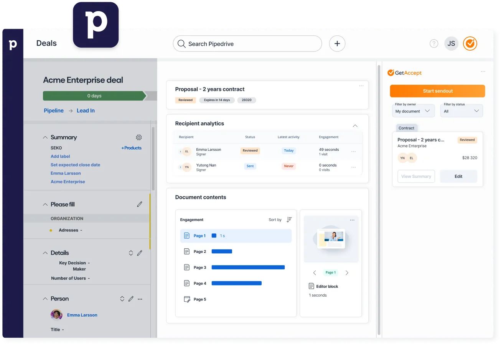
Task: Toggle the Person expand-collapse arrows
Action: 122,299
